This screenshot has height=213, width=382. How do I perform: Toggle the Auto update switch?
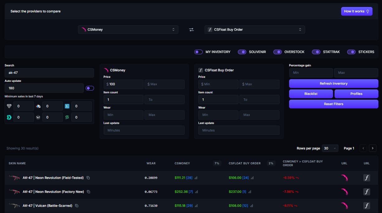pyautogui.click(x=90, y=88)
